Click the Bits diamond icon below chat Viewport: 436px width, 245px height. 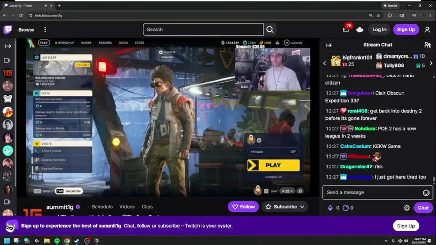[330, 208]
